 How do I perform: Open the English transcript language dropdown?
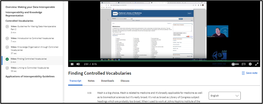[x=225, y=96]
